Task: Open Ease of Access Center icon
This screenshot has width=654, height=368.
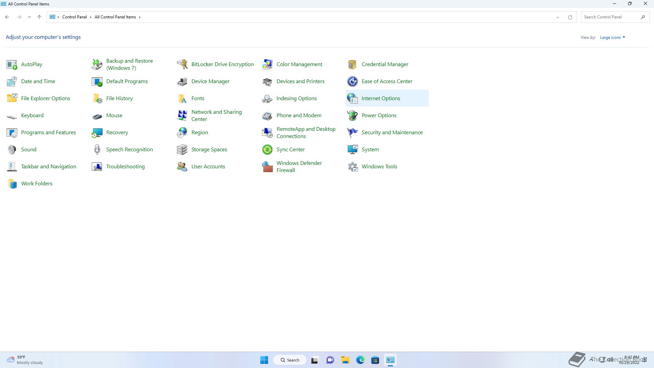Action: pos(353,81)
